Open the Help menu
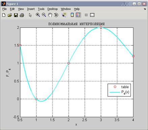Image resolution: width=148 pixels, height=130 pixels. 77,9
